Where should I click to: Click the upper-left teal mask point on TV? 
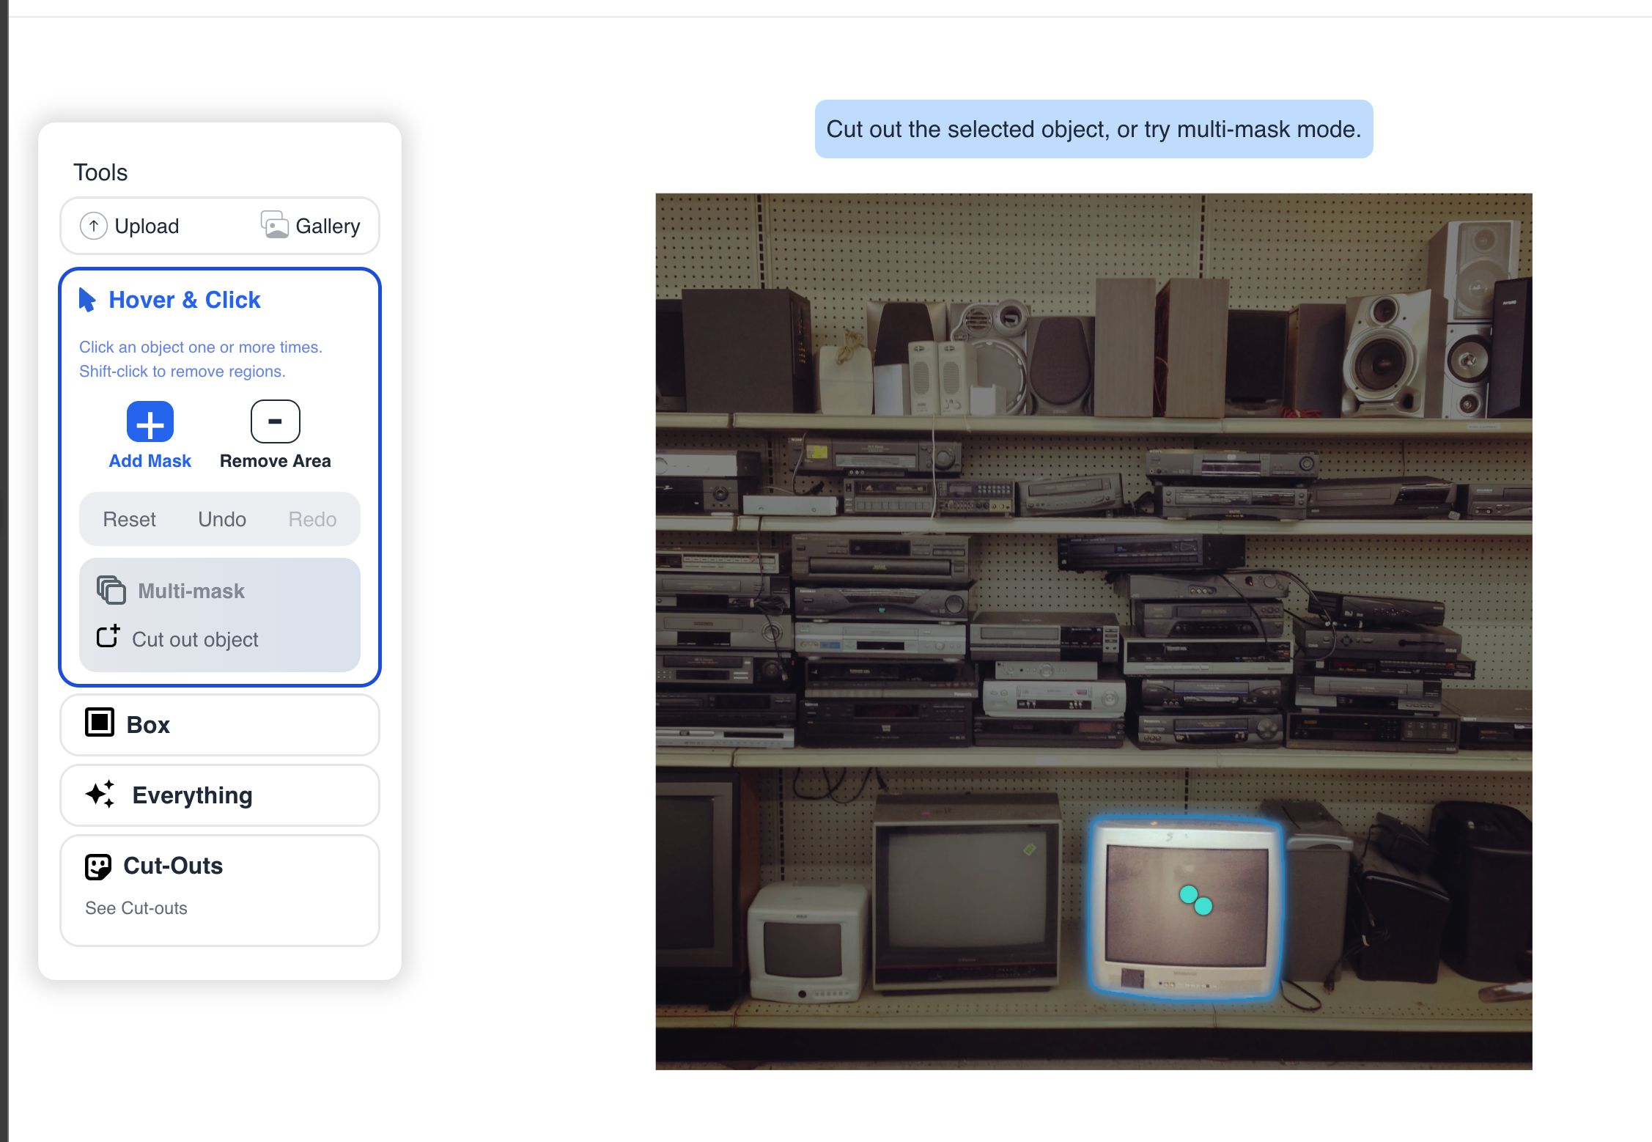[1189, 894]
